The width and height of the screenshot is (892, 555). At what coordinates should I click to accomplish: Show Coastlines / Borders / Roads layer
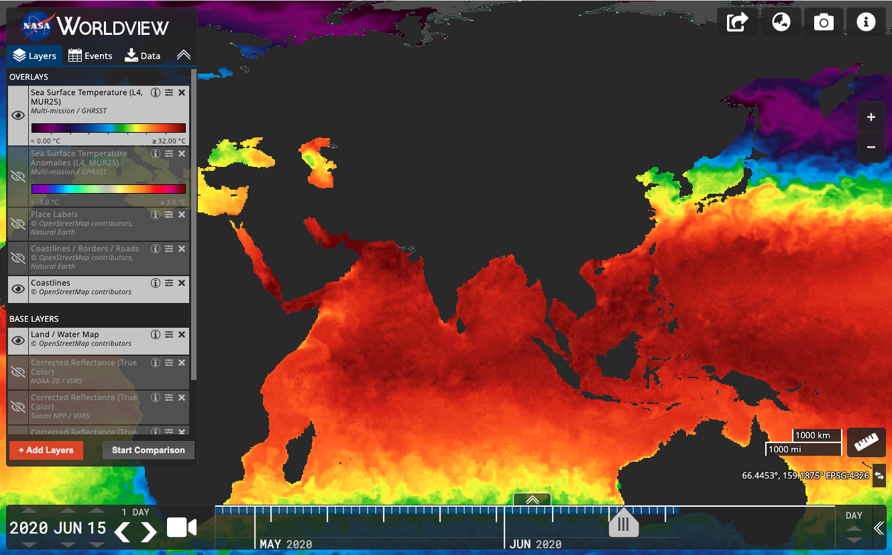click(x=18, y=258)
